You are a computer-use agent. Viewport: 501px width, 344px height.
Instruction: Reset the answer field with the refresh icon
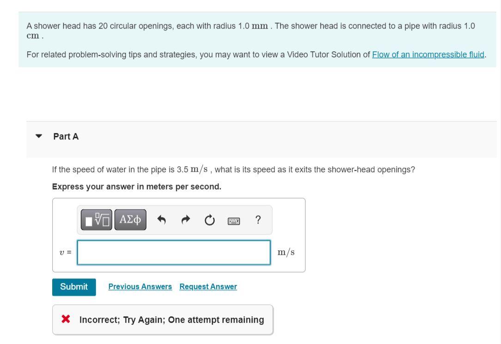(209, 220)
